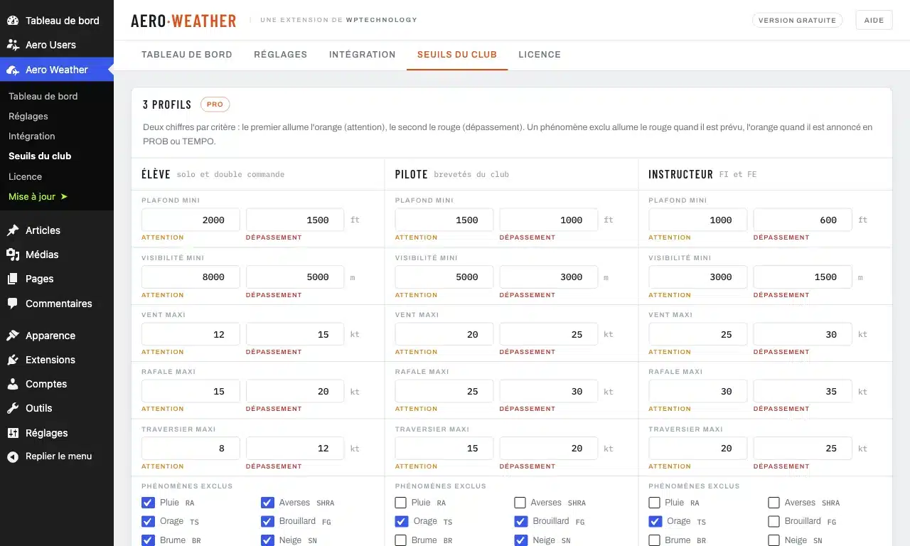The width and height of the screenshot is (910, 546).
Task: Open Extensions via the plug icon
Action: (13, 360)
